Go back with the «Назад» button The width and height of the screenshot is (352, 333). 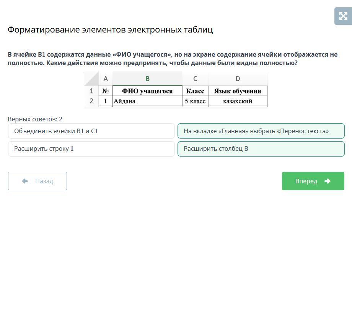[37, 181]
